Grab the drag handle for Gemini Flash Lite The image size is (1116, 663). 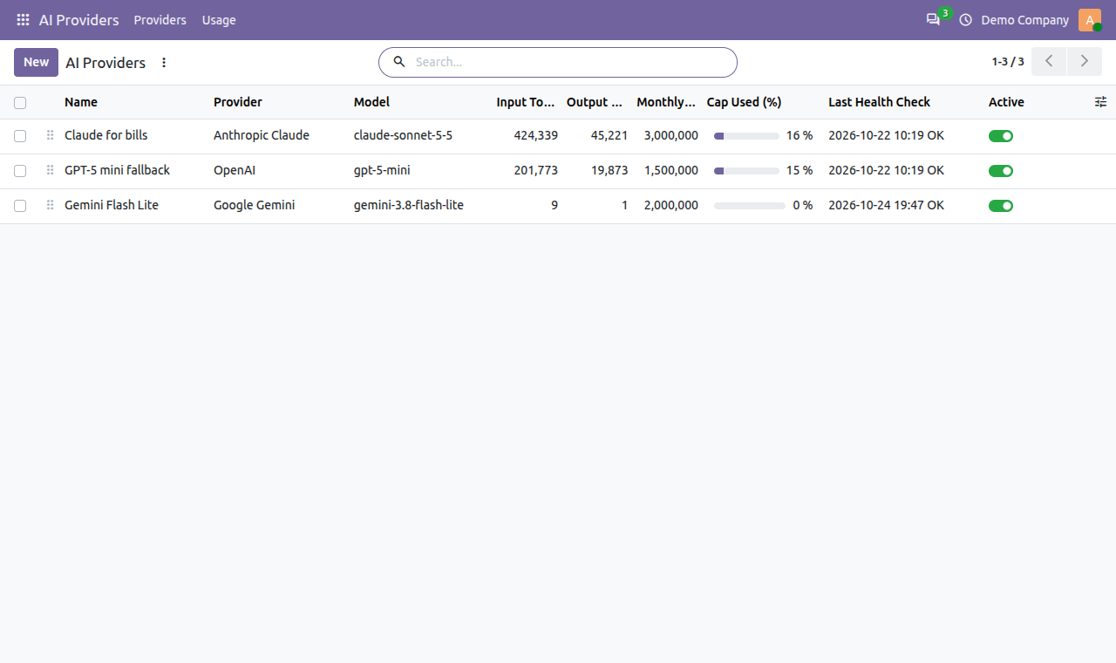(50, 205)
